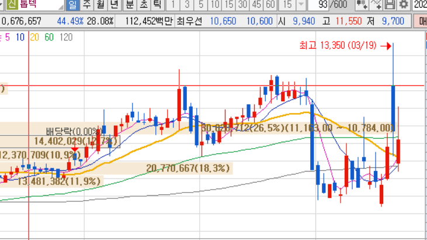
Task: Open the add-line-chart overlay icon
Action: point(376,4)
